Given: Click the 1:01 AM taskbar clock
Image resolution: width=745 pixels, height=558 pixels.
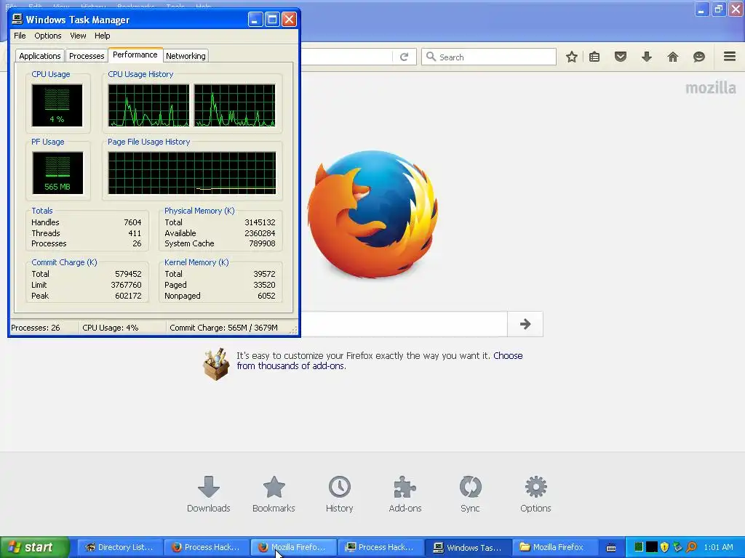Looking at the screenshot, I should coord(718,547).
